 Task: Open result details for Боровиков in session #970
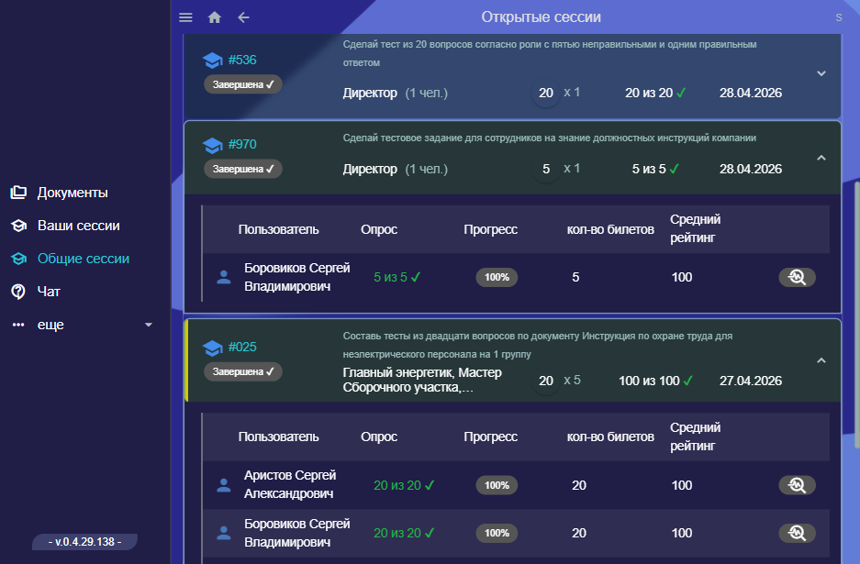point(797,277)
